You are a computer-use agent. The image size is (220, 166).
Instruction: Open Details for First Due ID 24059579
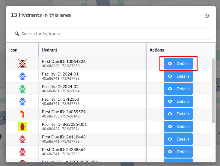178,114
